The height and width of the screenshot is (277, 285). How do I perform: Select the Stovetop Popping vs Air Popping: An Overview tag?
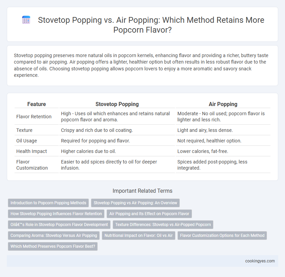point(135,203)
